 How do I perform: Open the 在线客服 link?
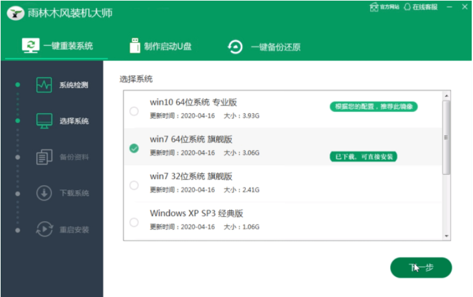point(421,7)
